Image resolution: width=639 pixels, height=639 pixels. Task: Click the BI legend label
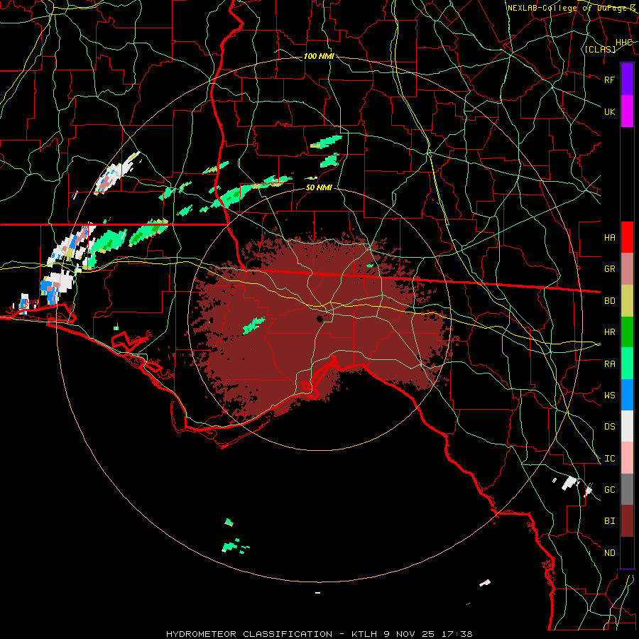tap(609, 521)
